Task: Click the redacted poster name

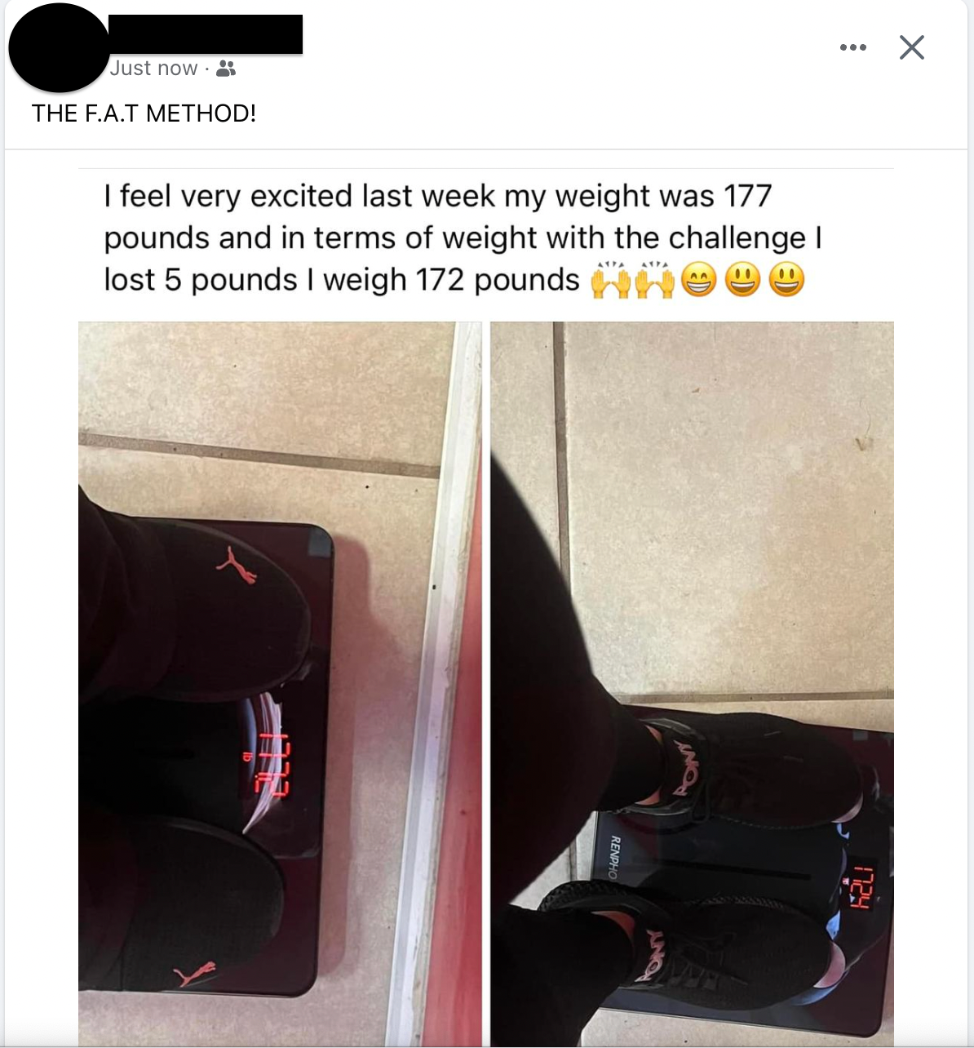Action: 205,34
